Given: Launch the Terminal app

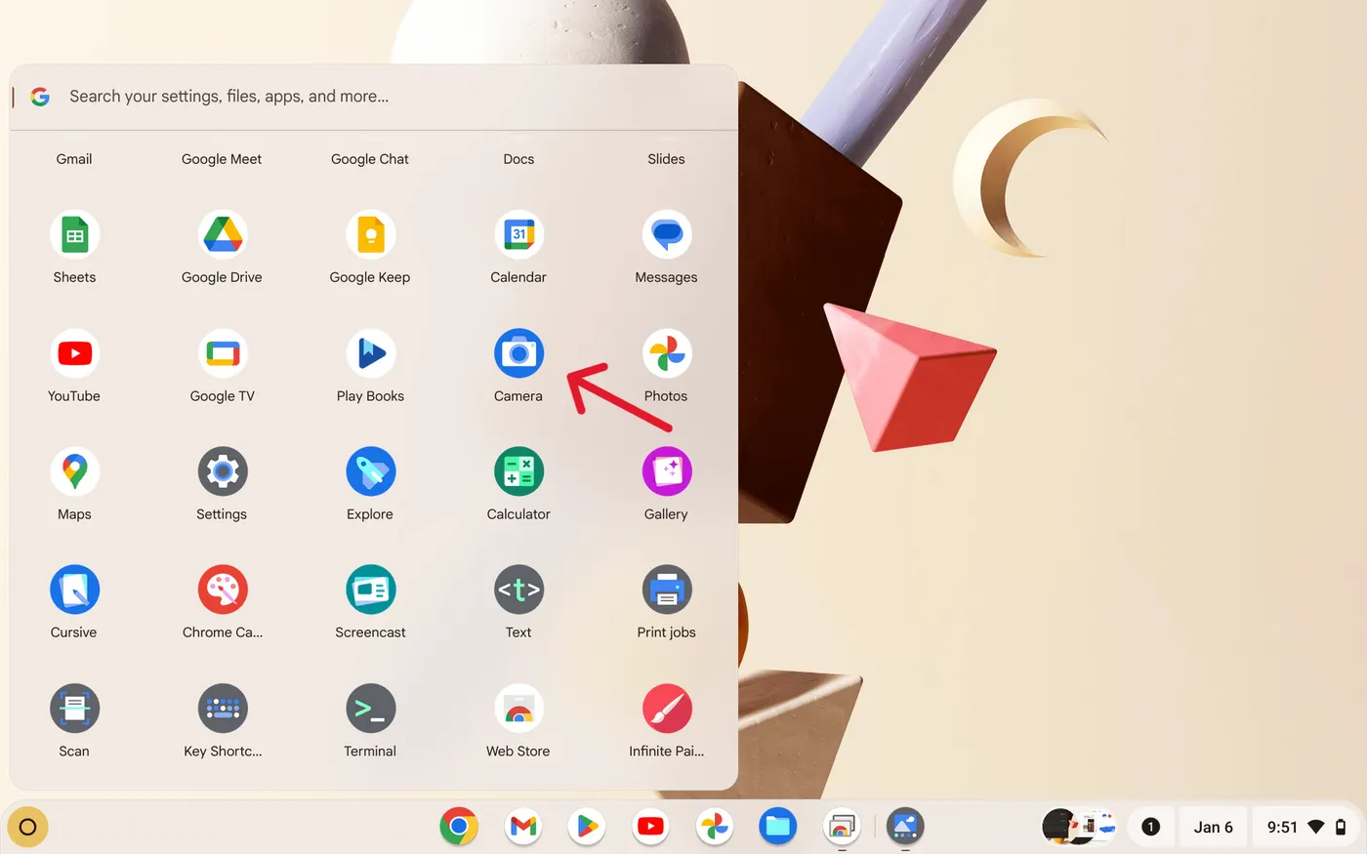Looking at the screenshot, I should point(370,709).
